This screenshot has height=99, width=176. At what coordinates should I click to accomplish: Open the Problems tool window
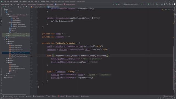(61, 96)
